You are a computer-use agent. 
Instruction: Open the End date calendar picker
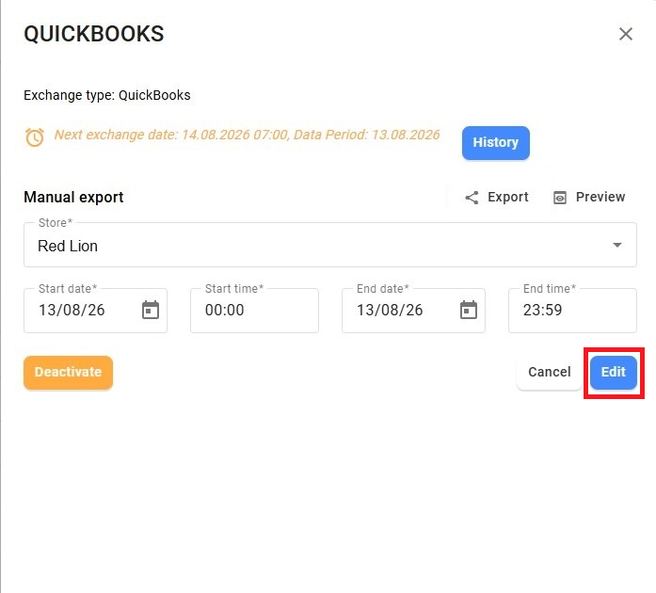[x=468, y=310]
